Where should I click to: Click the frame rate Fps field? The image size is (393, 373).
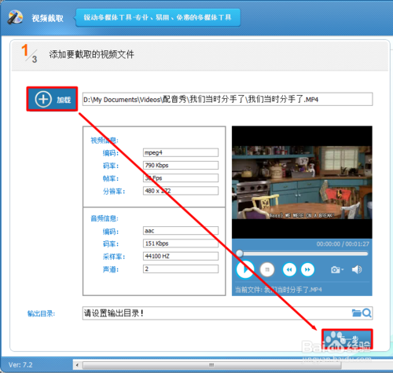tap(181, 178)
